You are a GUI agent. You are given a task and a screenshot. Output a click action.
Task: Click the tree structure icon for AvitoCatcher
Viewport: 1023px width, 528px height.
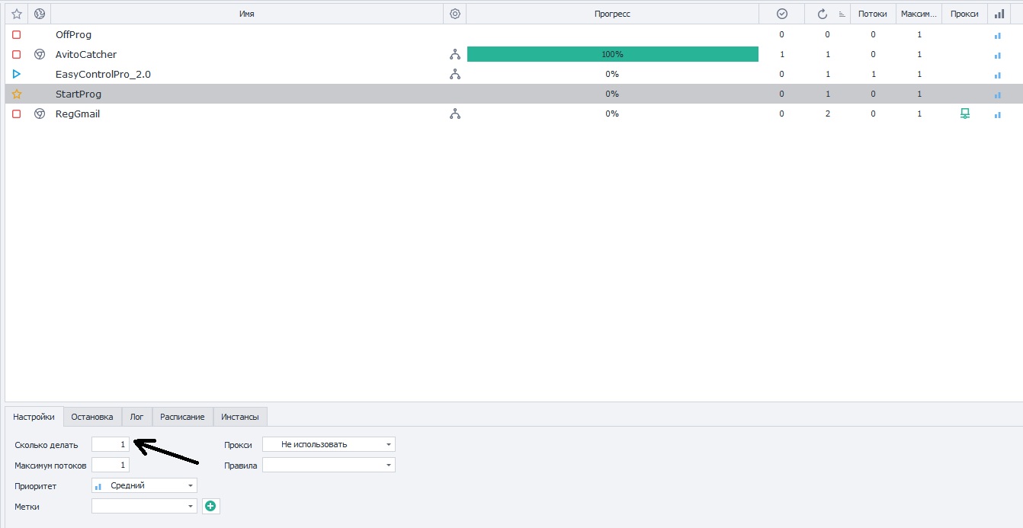tap(455, 55)
